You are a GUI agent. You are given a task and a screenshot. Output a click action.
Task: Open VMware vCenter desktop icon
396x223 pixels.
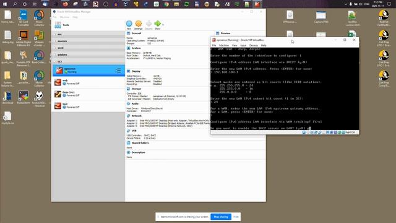coord(39,38)
